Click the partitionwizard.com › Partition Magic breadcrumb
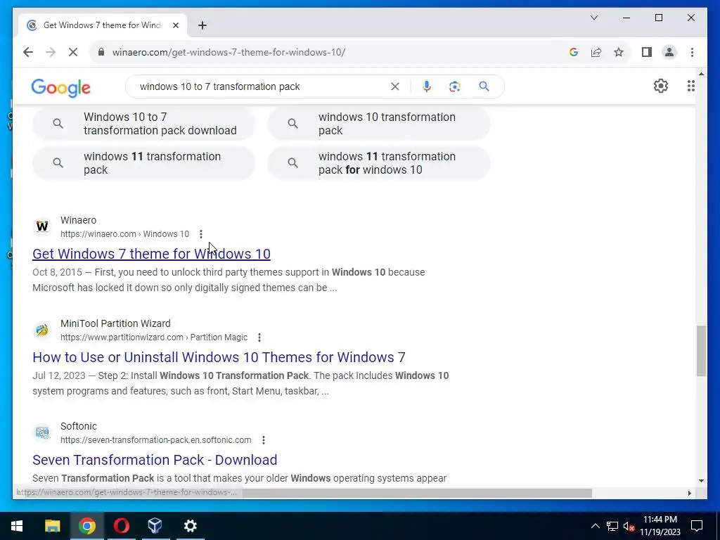This screenshot has height=540, width=720. point(154,337)
